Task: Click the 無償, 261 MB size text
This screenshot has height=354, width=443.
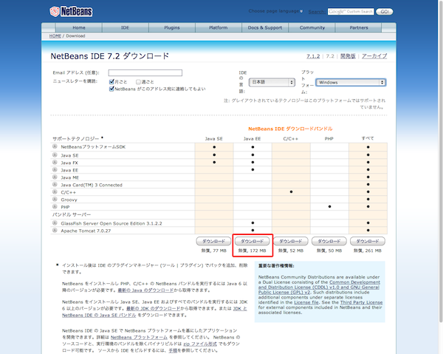Action: click(x=367, y=251)
